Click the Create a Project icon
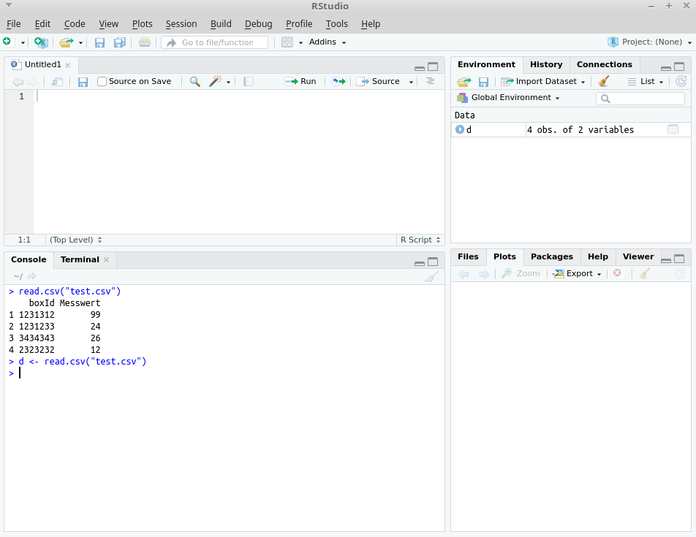Viewport: 696px width, 537px height. pyautogui.click(x=41, y=42)
